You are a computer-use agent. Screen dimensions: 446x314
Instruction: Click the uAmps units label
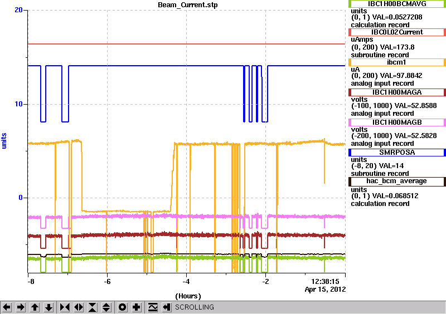pos(362,40)
